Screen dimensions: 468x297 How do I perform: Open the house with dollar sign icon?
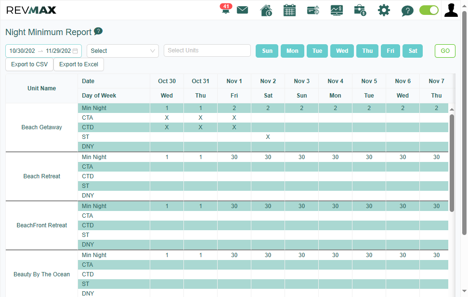(266, 11)
